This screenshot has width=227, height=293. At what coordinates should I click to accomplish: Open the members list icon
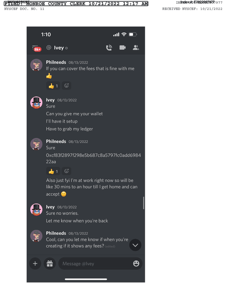[x=136, y=48]
